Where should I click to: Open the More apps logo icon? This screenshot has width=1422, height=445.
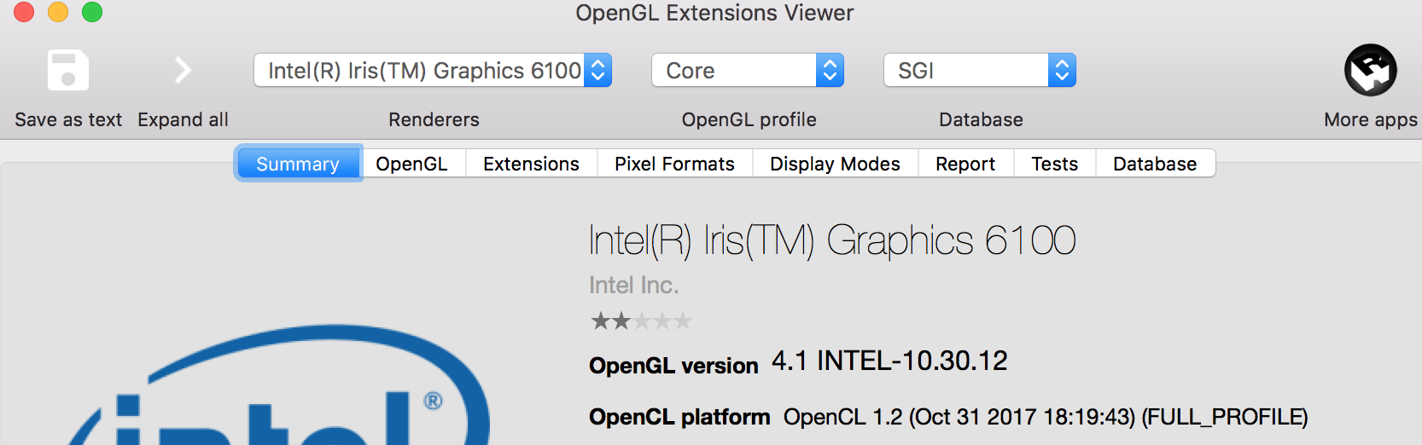pyautogui.click(x=1370, y=70)
